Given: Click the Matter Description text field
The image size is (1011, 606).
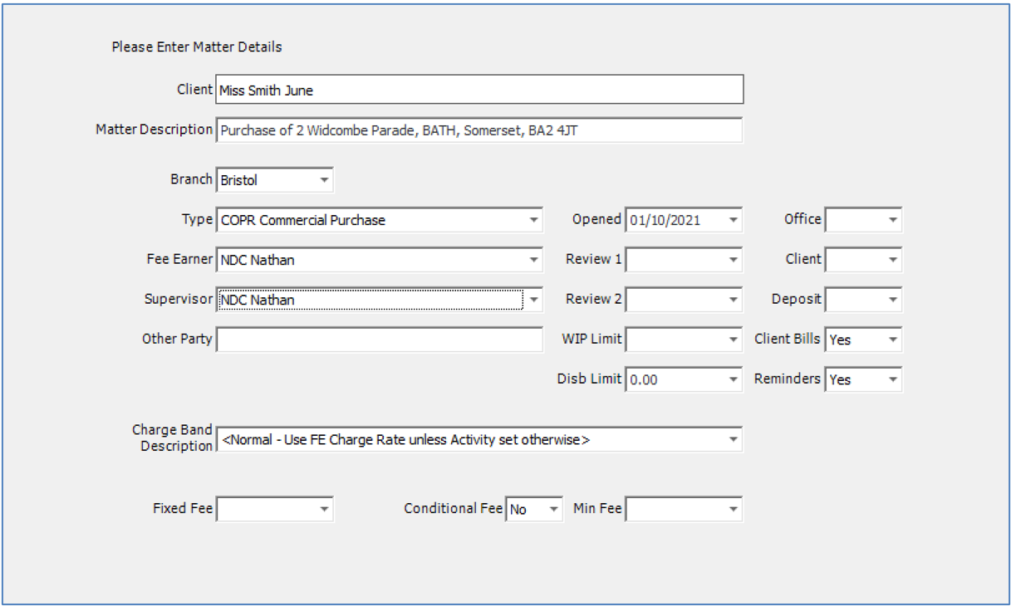Looking at the screenshot, I should (x=479, y=130).
